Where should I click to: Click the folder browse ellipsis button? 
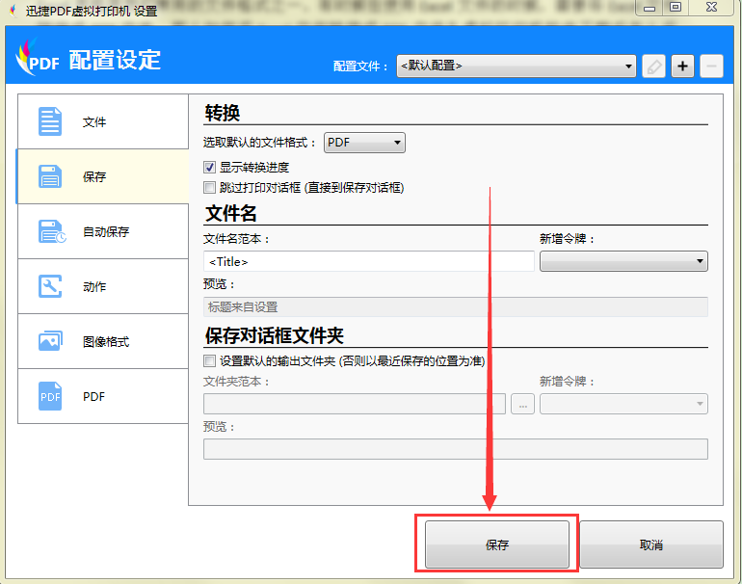[x=522, y=404]
